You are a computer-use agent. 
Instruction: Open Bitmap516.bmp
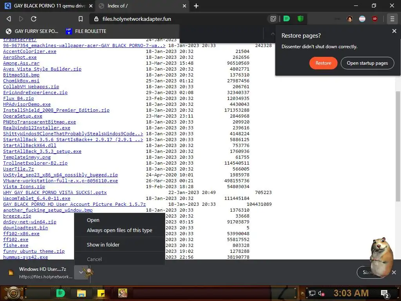pos(21,75)
